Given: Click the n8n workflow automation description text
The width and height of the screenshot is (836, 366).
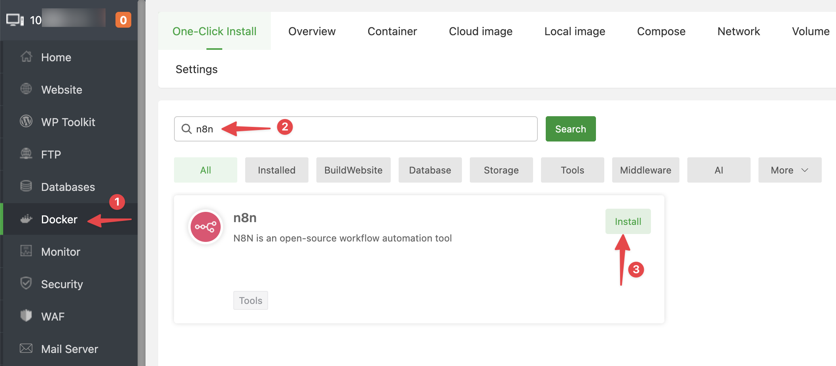Looking at the screenshot, I should click(342, 238).
